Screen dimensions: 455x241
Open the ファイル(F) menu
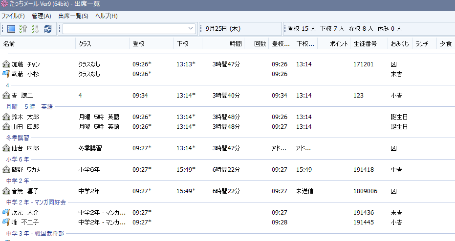click(x=13, y=16)
